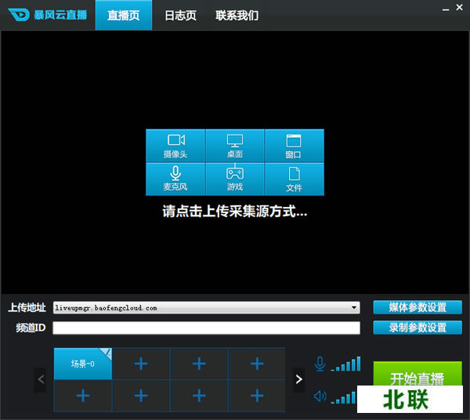The width and height of the screenshot is (470, 420).
Task: Choose the 桌面 desktop capture source
Action: [x=235, y=146]
